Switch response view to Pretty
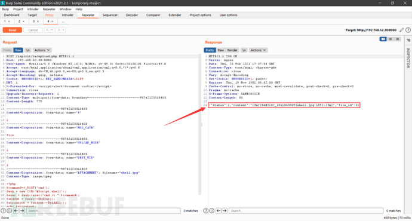The height and width of the screenshot is (221, 412). click(x=210, y=50)
